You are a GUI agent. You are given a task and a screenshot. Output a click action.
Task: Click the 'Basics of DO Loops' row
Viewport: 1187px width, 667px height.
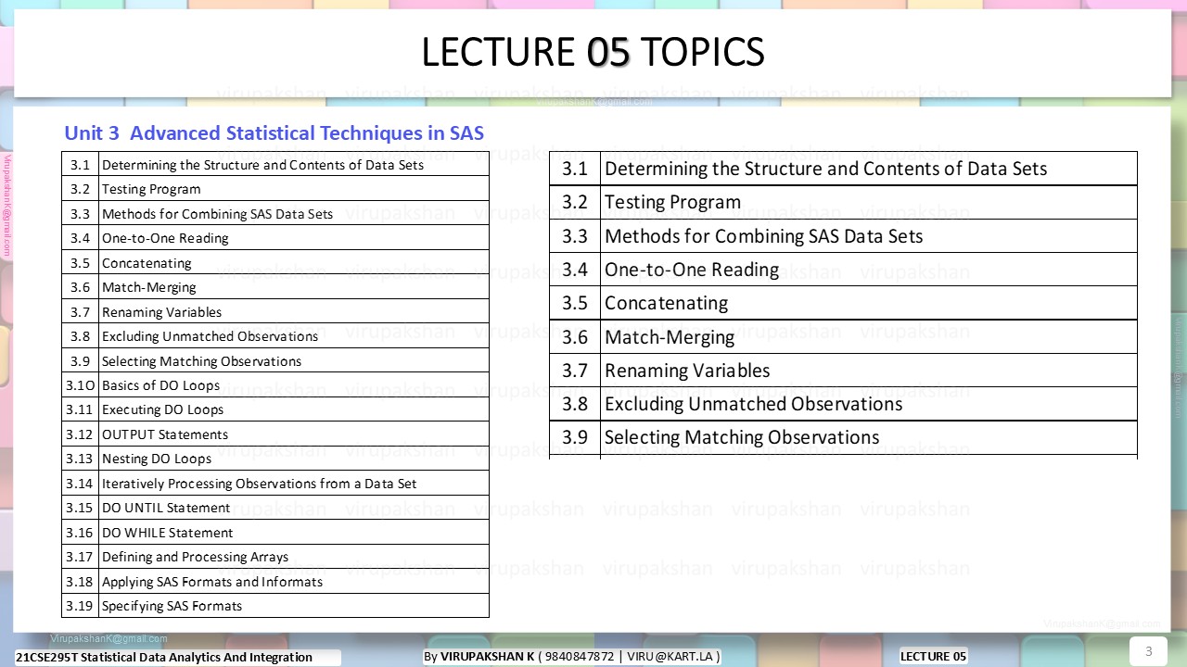tap(275, 385)
